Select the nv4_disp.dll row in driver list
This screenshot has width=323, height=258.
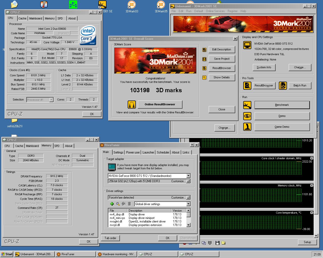(147, 214)
